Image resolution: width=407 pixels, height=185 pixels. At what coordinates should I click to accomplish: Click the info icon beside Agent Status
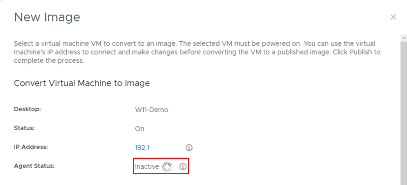click(183, 166)
